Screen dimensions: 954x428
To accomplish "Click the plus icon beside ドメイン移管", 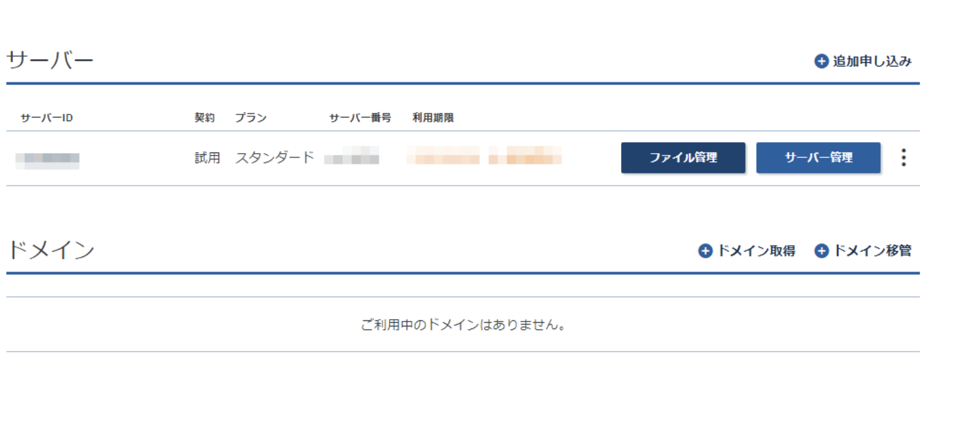I will pos(821,251).
